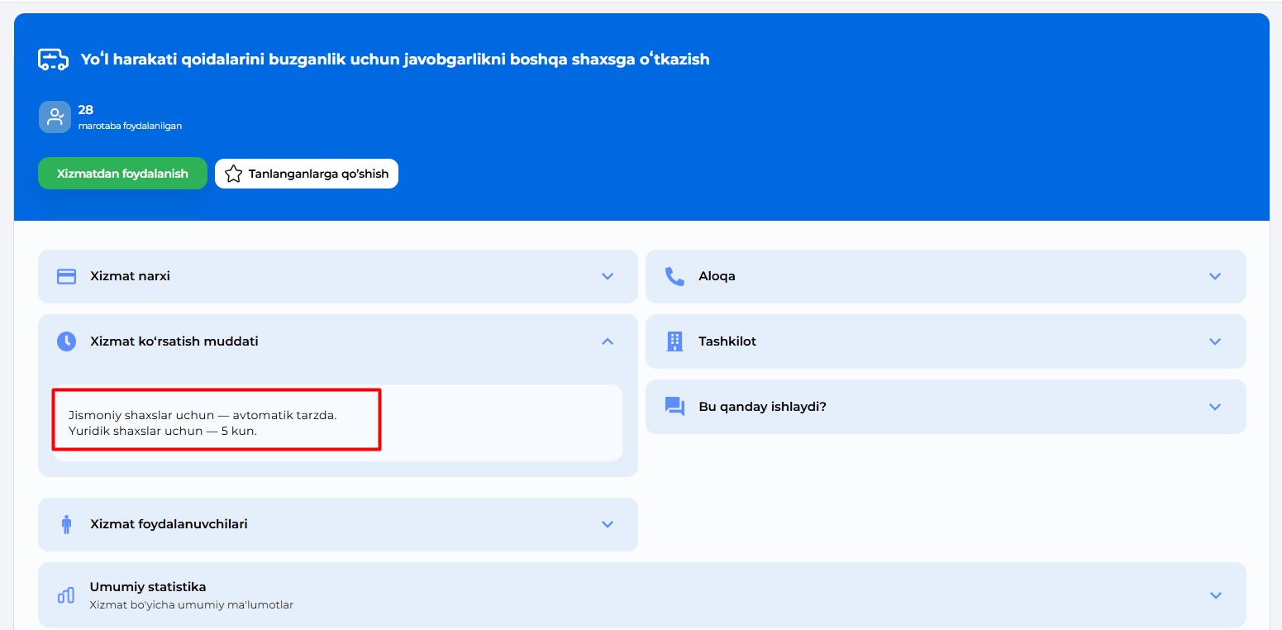The height and width of the screenshot is (630, 1282).
Task: Collapse Xizmat ko'rsatish muddati using its chevron
Action: 608,341
